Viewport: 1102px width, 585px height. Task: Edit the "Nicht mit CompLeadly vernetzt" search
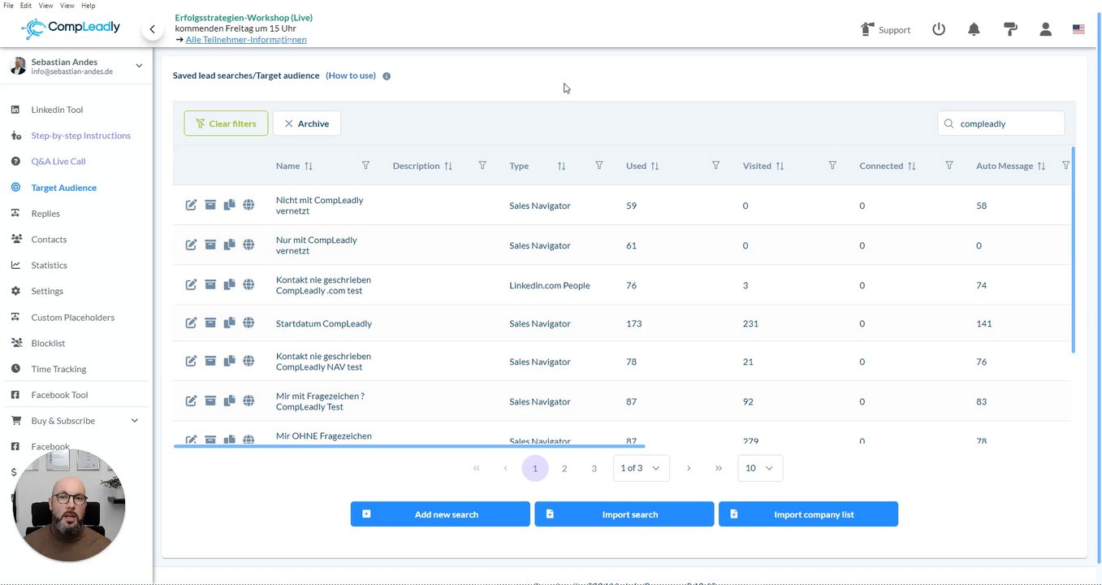[x=191, y=206]
